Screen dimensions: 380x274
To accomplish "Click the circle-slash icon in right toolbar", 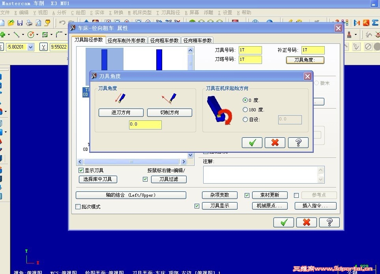I will (x=368, y=47).
